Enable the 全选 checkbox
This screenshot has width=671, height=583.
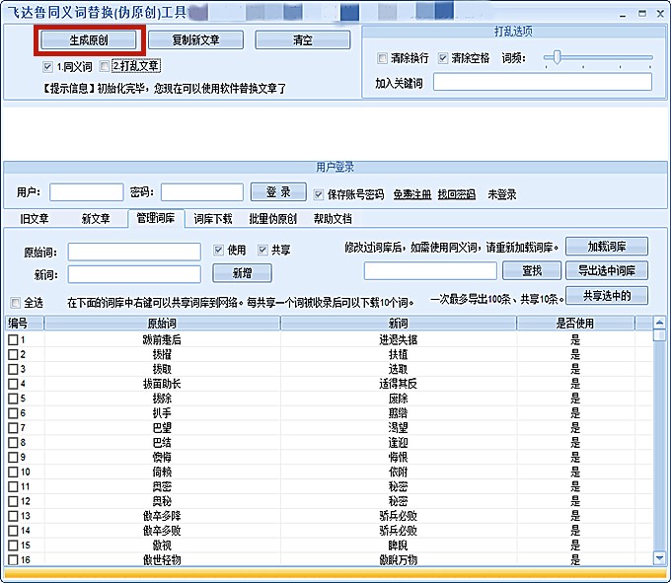coord(15,303)
